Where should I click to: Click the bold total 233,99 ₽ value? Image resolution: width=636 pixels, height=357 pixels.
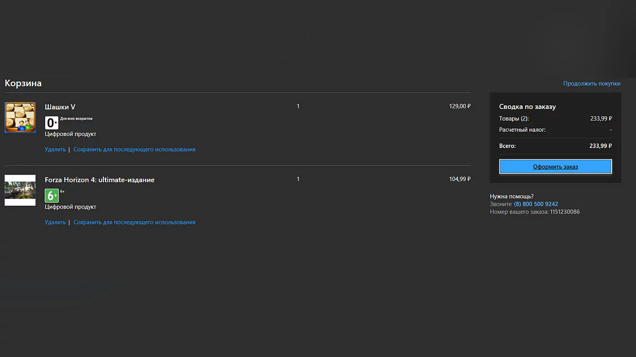[x=600, y=146]
